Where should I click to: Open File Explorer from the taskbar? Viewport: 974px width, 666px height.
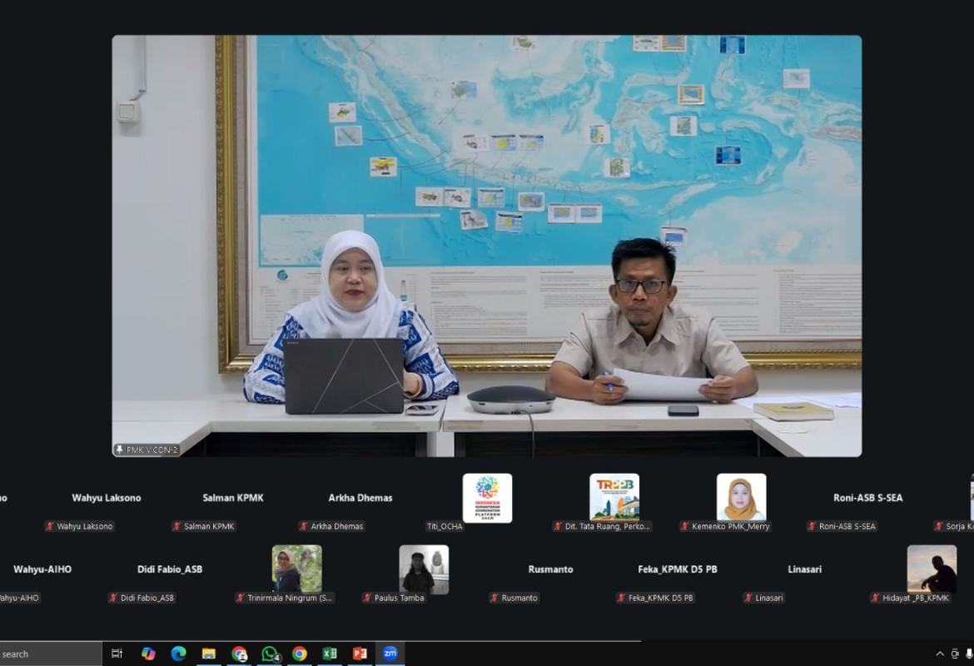coord(208,654)
